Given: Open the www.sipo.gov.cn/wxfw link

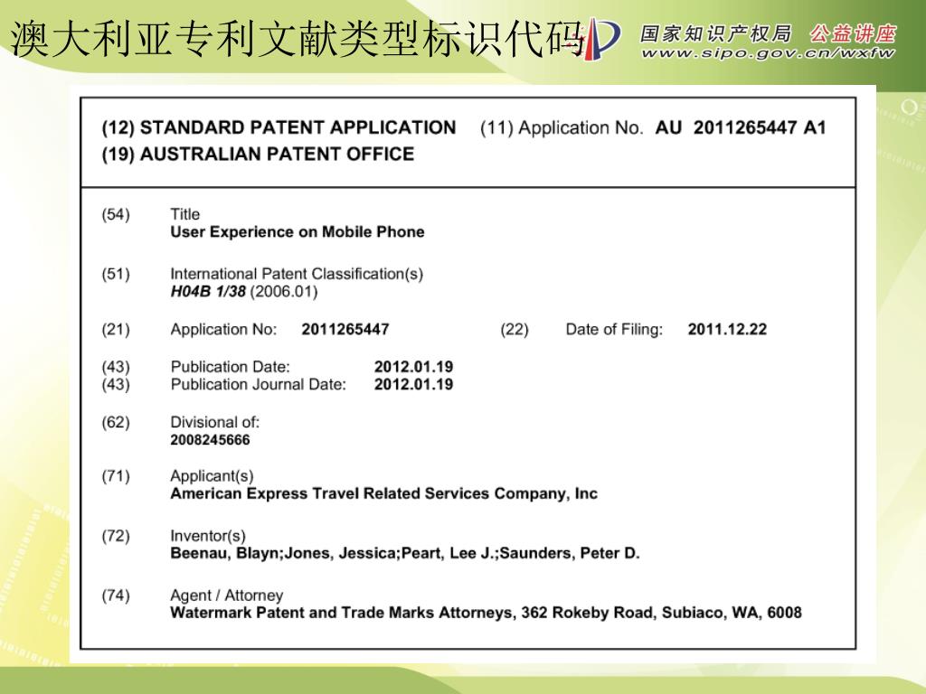Looking at the screenshot, I should [769, 53].
